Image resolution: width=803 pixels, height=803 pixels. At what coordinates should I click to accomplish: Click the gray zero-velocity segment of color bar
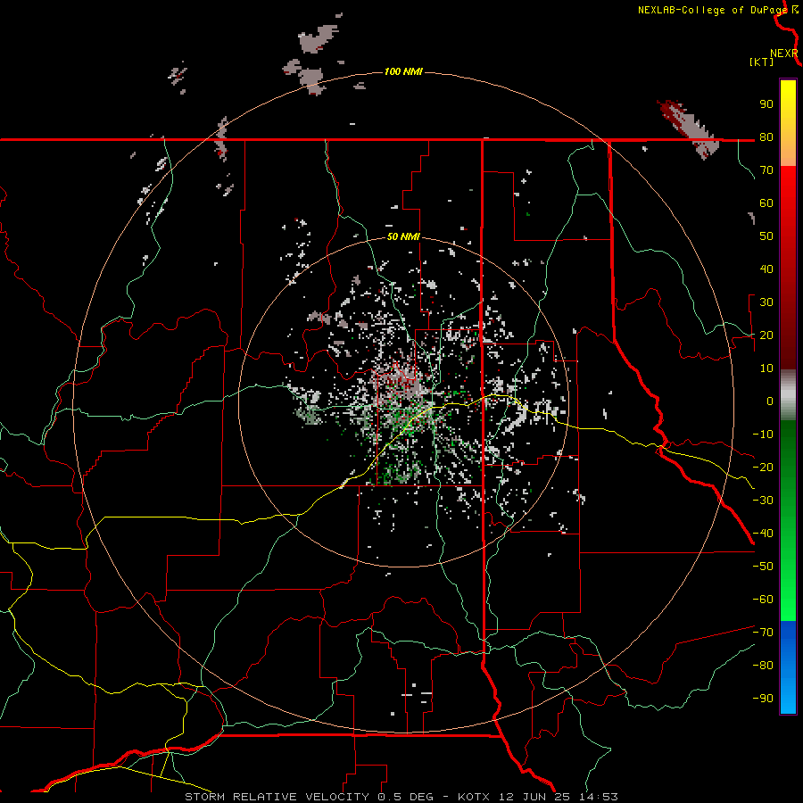pyautogui.click(x=788, y=395)
